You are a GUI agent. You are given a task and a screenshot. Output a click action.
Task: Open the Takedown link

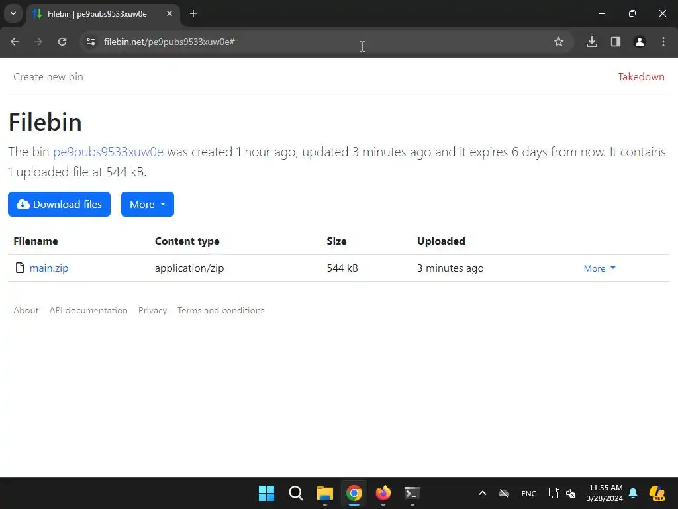pyautogui.click(x=641, y=77)
